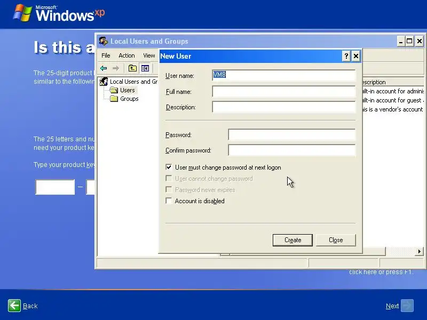The width and height of the screenshot is (427, 320).
Task: Click the first product key input box
Action: point(55,187)
